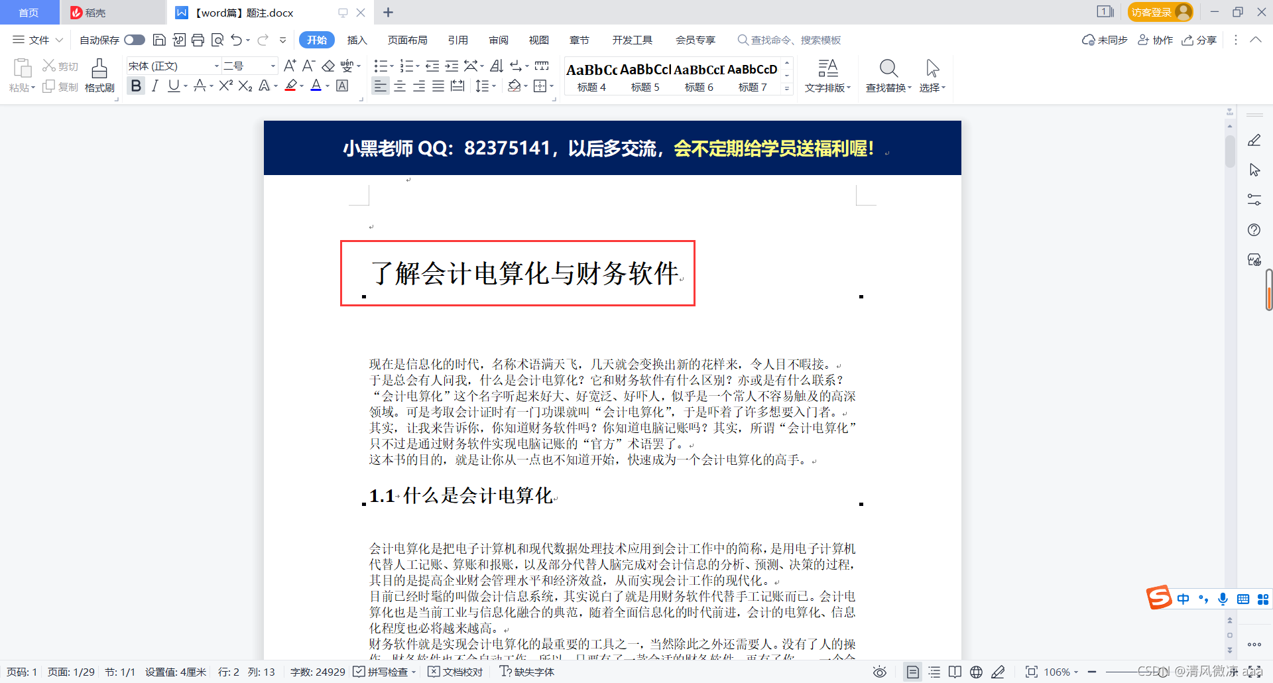Open the Find and Replace tool
Screen dimensions: 1273x683
click(888, 75)
